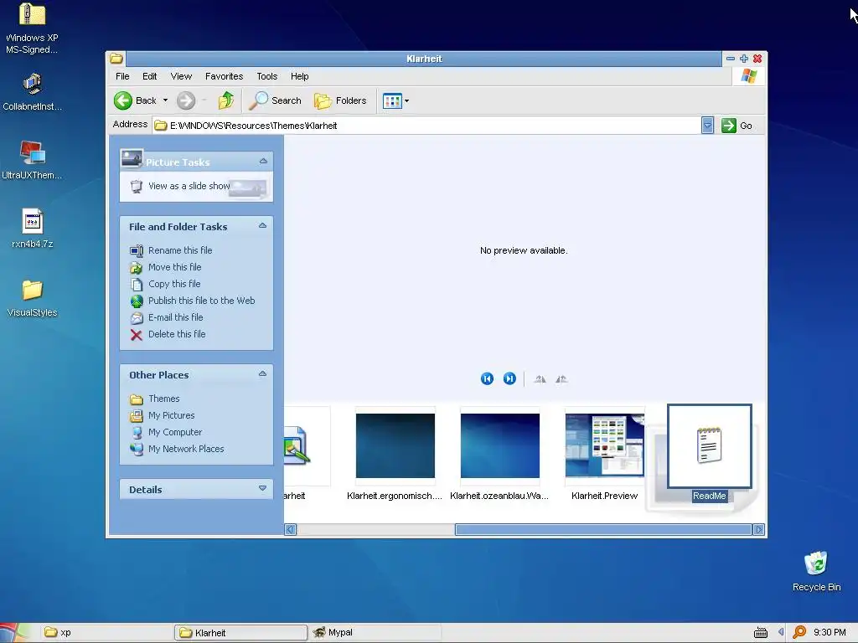Viewport: 858px width, 643px height.
Task: Select the CollabnetInst desktop icon
Action: click(32, 91)
